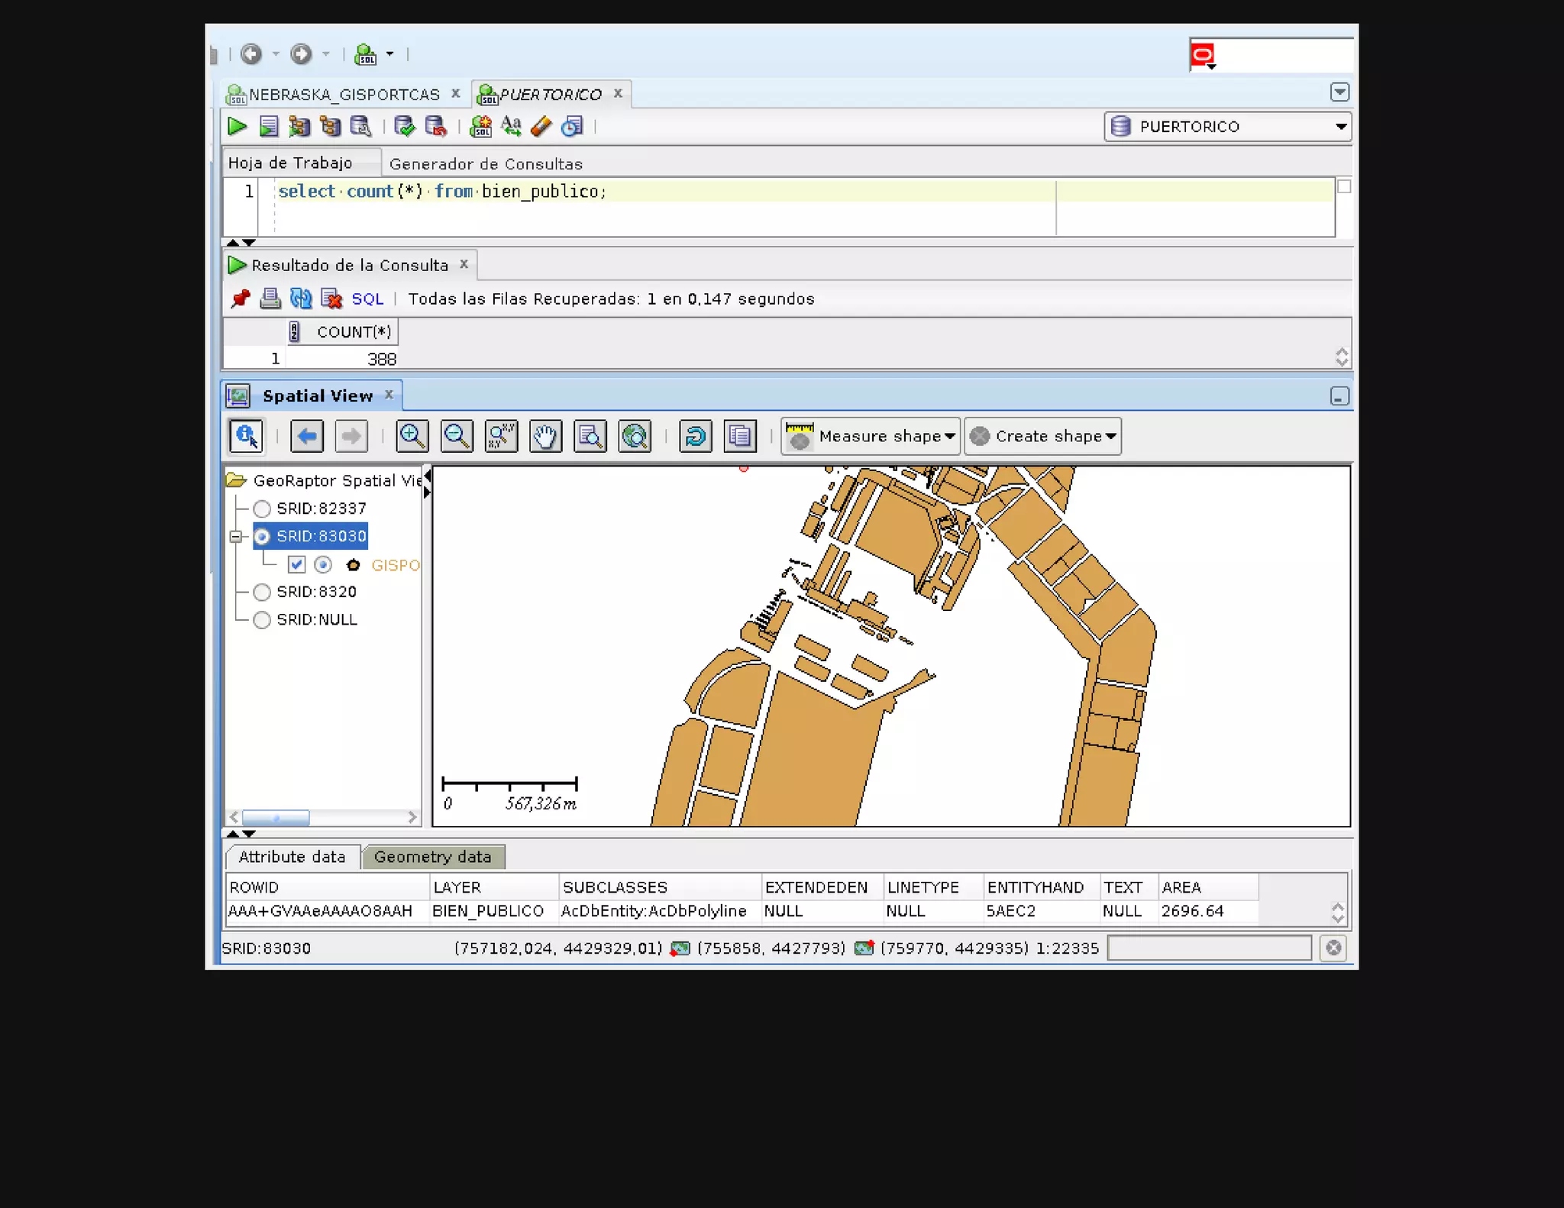Select the pan hand tool
The image size is (1564, 1208).
tap(545, 437)
